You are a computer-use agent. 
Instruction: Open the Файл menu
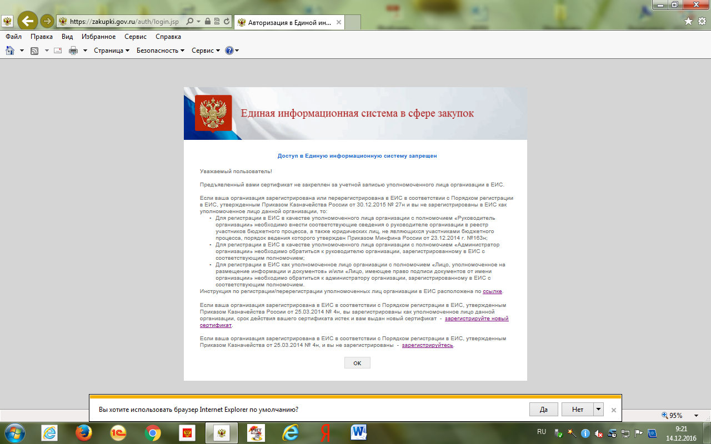pyautogui.click(x=14, y=37)
